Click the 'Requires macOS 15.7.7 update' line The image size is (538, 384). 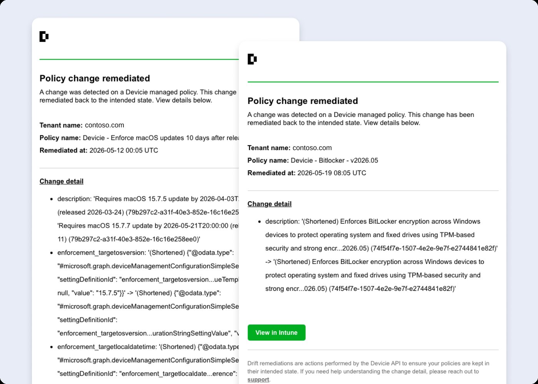148,225
